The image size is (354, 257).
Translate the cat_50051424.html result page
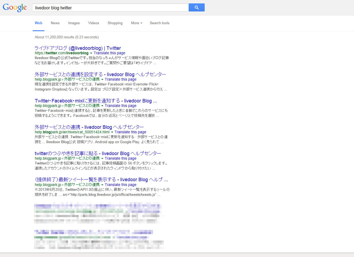tap(130, 132)
